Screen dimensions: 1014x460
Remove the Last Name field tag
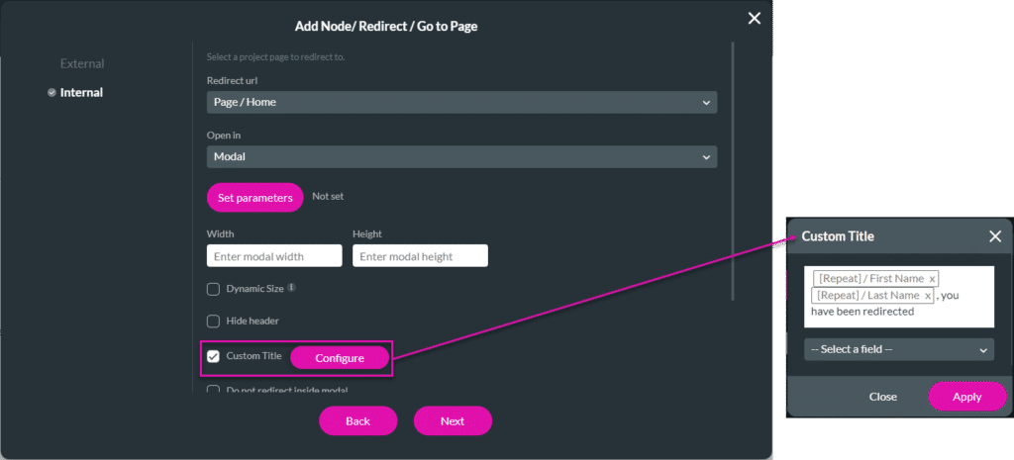tap(927, 296)
